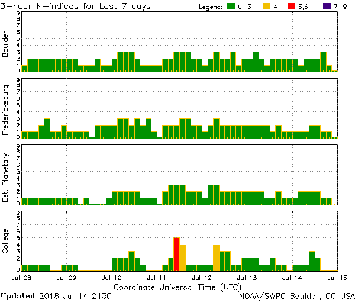Image resolution: width=355 pixels, height=302 pixels.
Task: Click the 'Jul 13' date label
Action: 247,278
